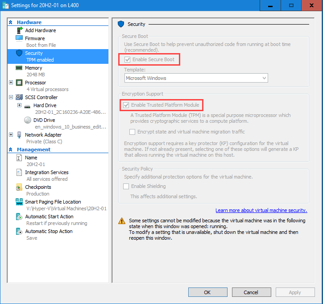Click the Hard Drive icon
This screenshot has height=304, width=323.
tap(27, 106)
